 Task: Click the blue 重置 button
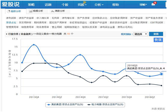[156, 34]
